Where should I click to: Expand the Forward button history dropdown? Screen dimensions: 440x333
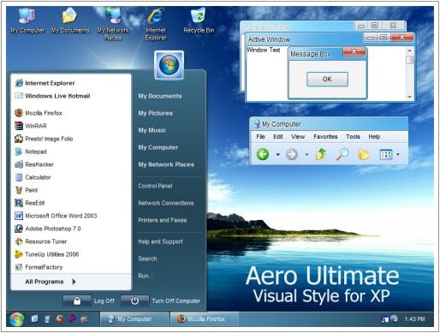[306, 155]
